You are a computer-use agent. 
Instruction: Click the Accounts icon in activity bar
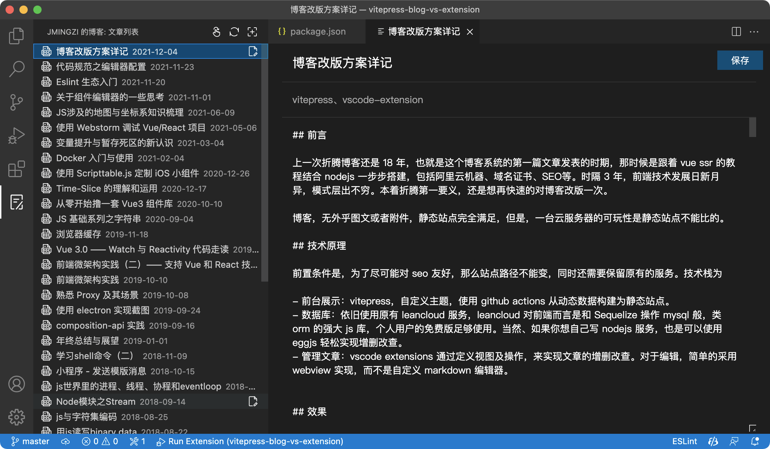click(16, 384)
